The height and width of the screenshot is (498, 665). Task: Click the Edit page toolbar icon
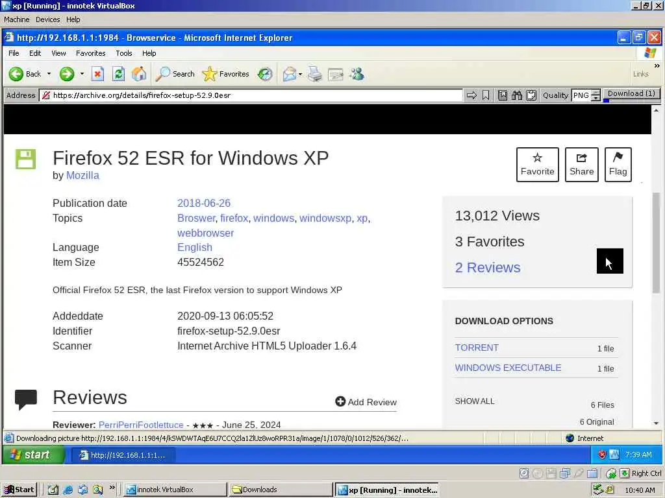pyautogui.click(x=336, y=74)
